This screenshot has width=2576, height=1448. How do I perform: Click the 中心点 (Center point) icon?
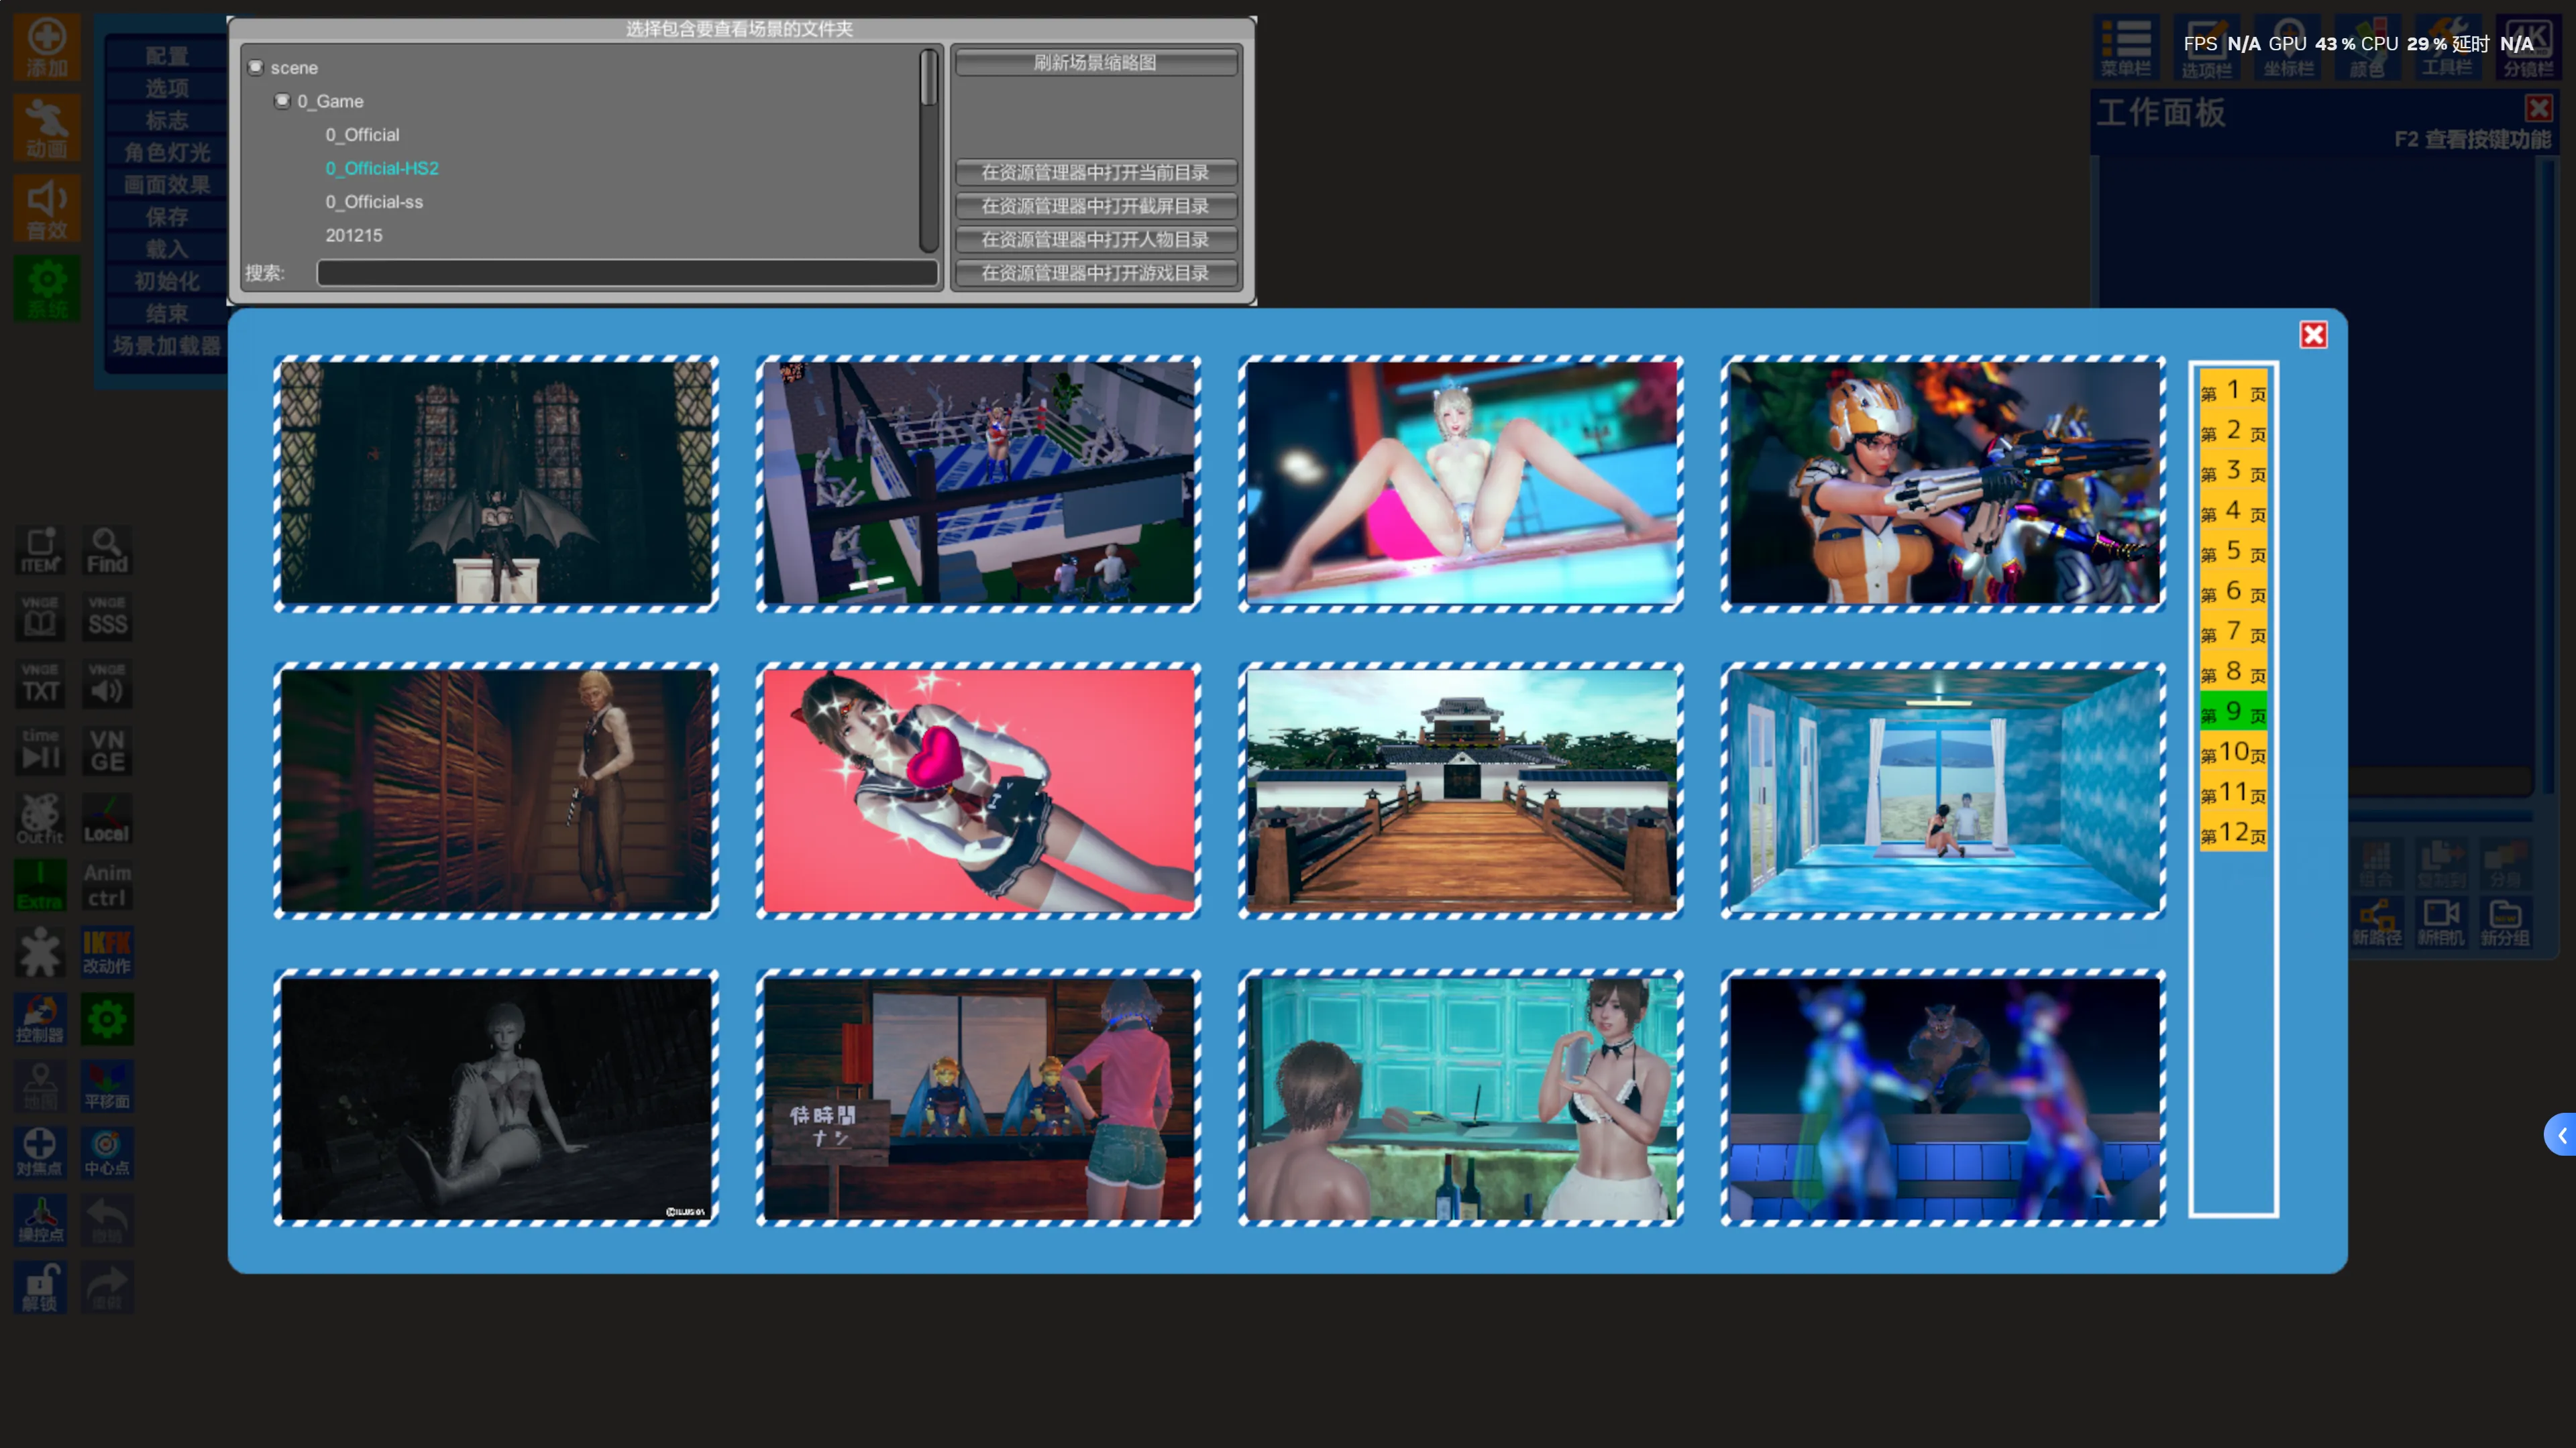pos(107,1153)
